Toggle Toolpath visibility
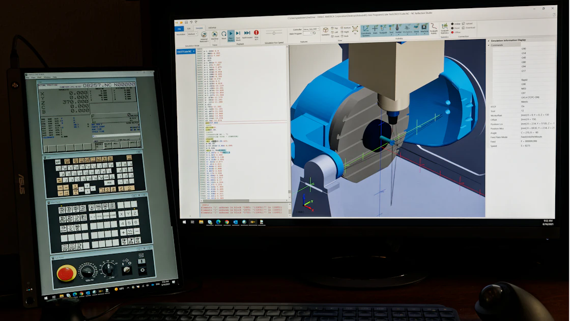 383,30
